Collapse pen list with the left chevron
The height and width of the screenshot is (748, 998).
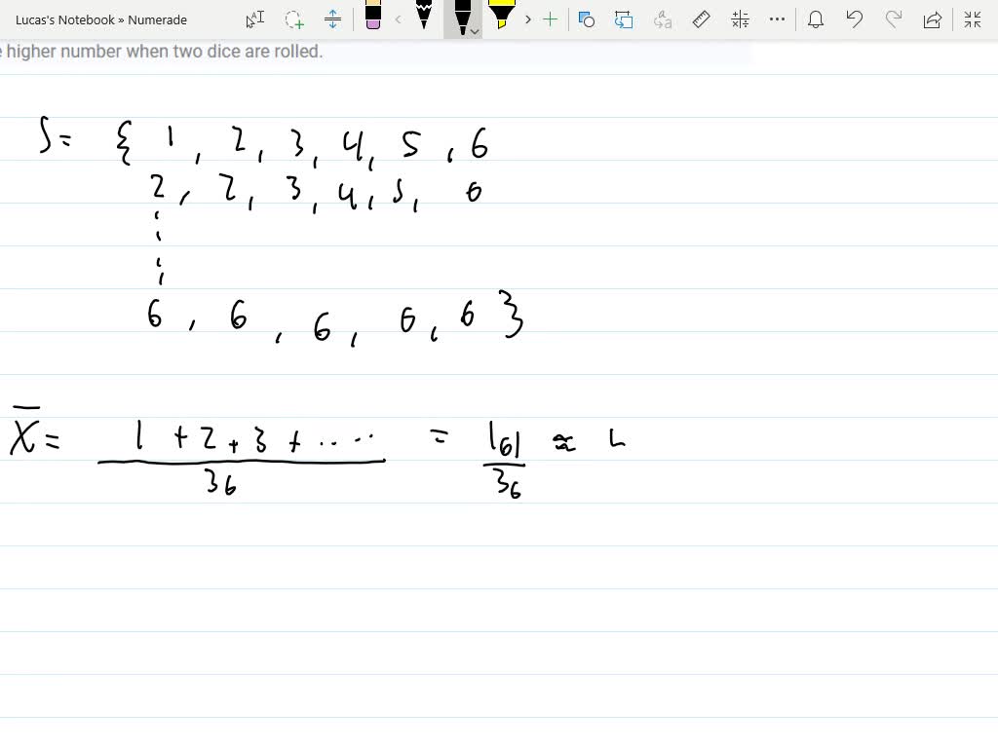(399, 19)
